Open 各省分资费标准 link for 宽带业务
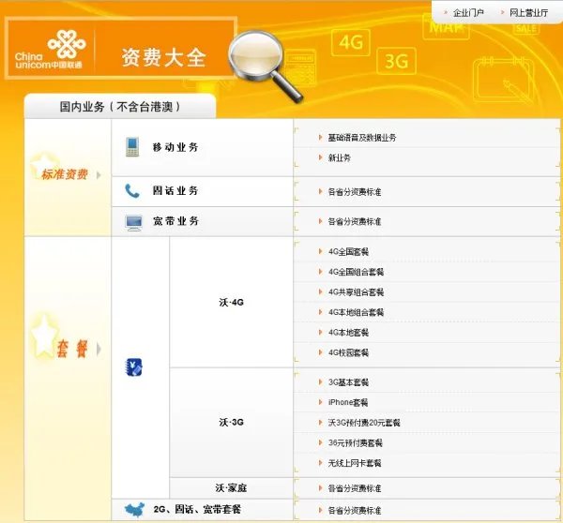 click(355, 222)
